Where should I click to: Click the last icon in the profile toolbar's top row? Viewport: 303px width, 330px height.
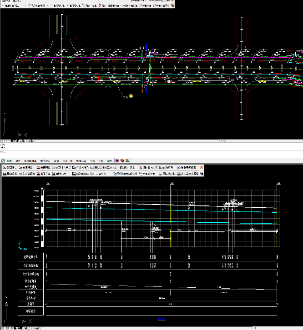click(179, 167)
